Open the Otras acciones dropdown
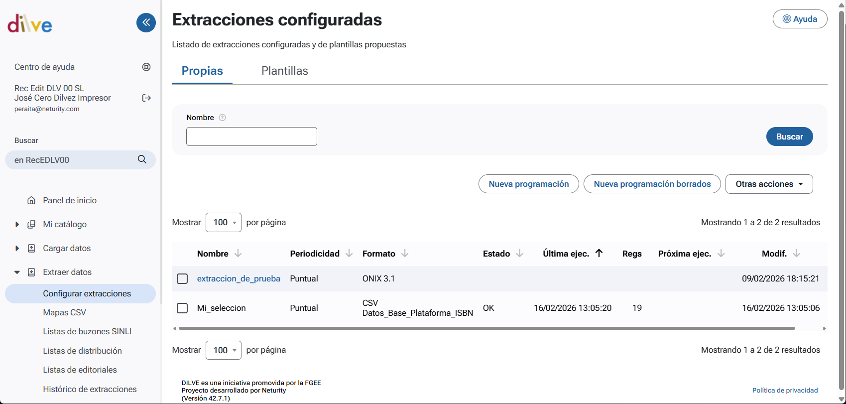This screenshot has width=846, height=404. click(769, 184)
